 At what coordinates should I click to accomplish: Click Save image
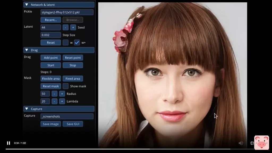coord(51,124)
